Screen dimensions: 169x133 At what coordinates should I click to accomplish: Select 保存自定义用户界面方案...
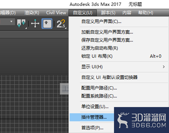[118, 40]
